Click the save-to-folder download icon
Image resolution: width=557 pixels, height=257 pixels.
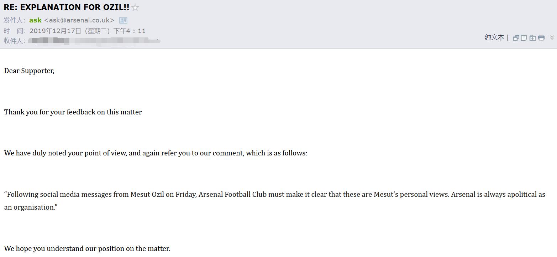533,38
